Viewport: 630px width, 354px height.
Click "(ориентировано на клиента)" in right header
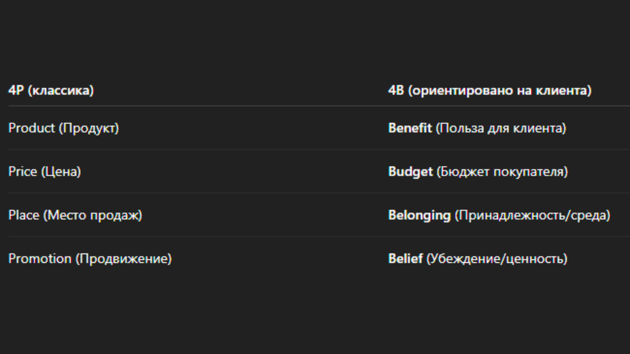(x=499, y=91)
